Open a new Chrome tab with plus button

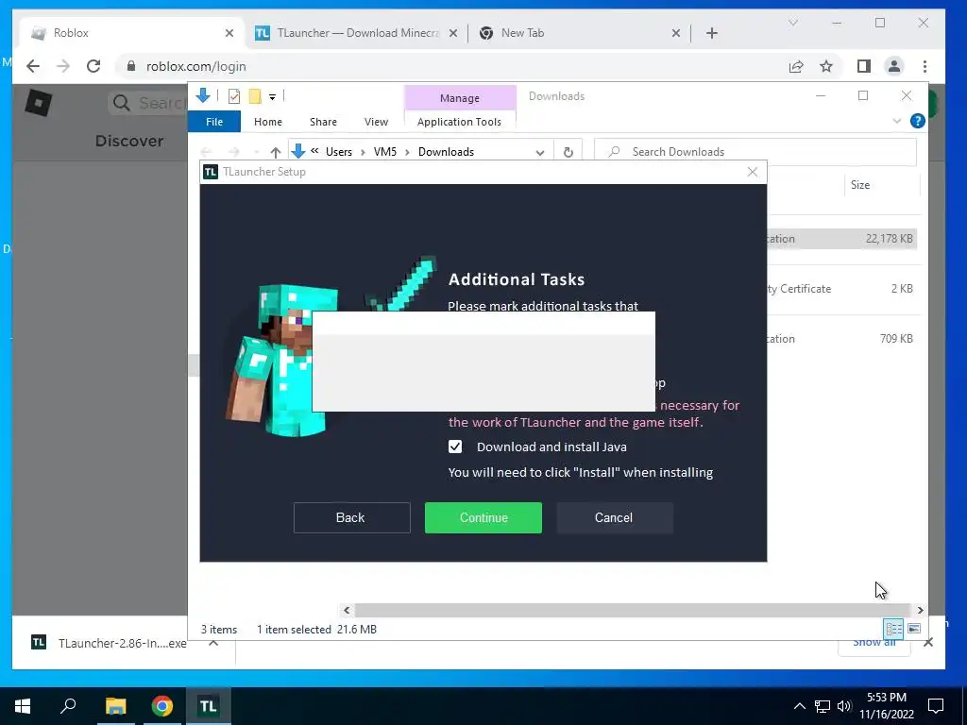pos(712,33)
